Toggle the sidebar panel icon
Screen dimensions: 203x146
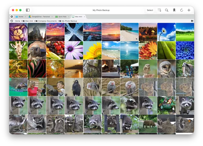coord(28,10)
